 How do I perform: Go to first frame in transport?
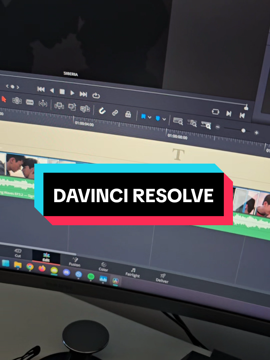(41, 89)
